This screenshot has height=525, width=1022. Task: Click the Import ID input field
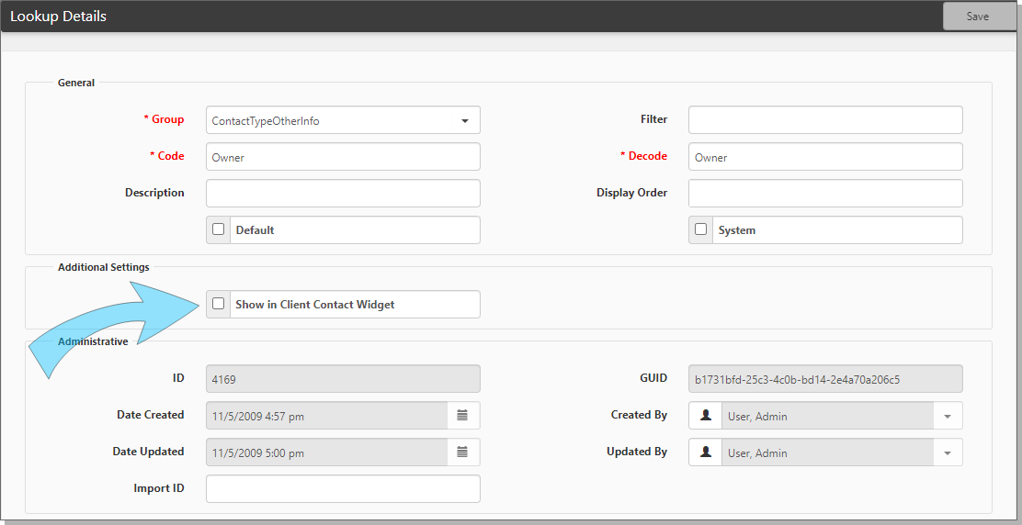[343, 489]
